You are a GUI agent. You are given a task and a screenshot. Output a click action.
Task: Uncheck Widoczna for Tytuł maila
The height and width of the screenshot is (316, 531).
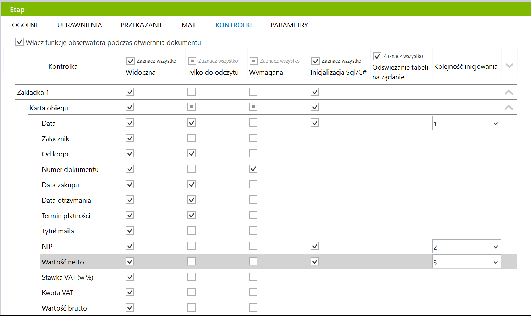click(130, 230)
